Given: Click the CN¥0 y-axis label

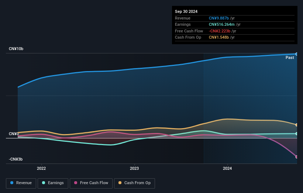Looking at the screenshot, I should pos(14,134).
